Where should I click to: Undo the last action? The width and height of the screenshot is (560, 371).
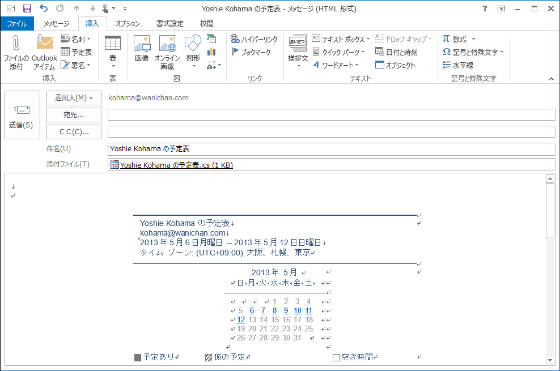pos(44,8)
